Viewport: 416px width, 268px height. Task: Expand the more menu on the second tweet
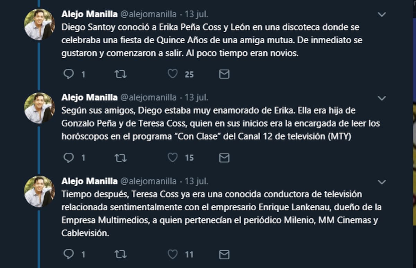(x=382, y=98)
